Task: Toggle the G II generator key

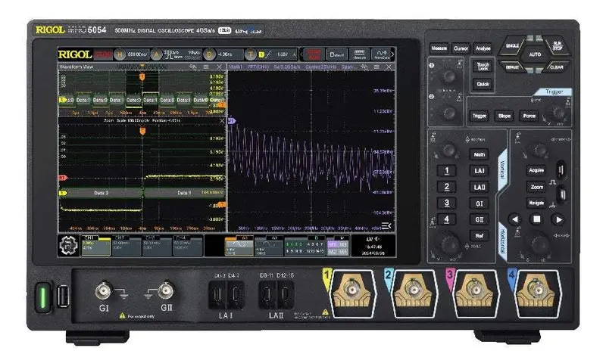Action: [x=479, y=219]
